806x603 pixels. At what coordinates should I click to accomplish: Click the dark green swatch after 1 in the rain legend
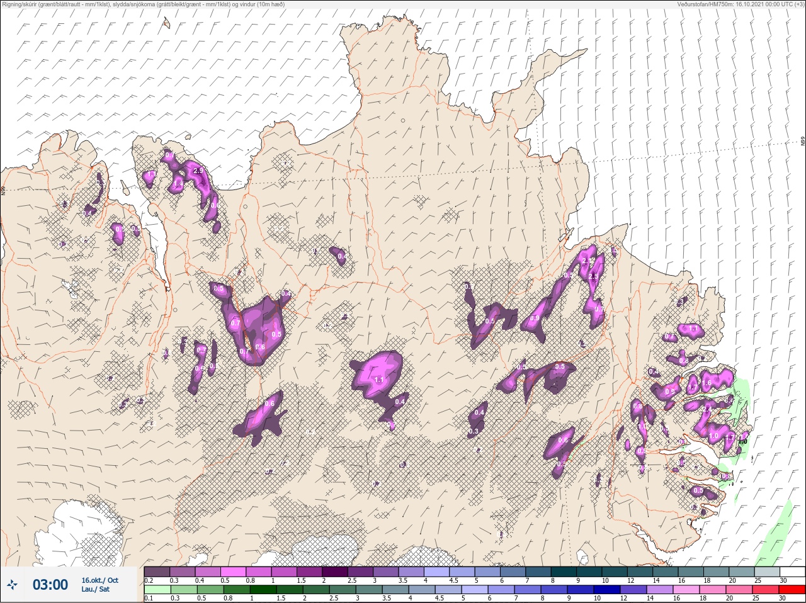tap(263, 589)
